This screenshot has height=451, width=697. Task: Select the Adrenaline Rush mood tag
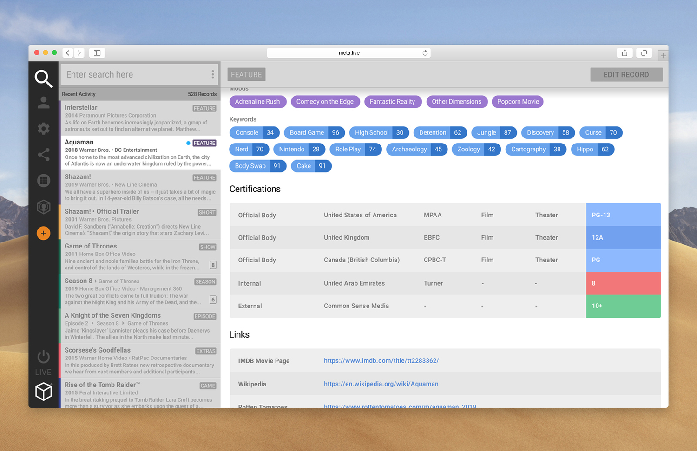(x=257, y=102)
